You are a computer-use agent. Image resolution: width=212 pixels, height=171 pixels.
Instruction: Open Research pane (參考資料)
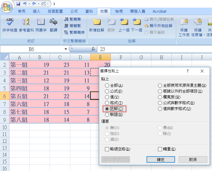click(x=26, y=25)
